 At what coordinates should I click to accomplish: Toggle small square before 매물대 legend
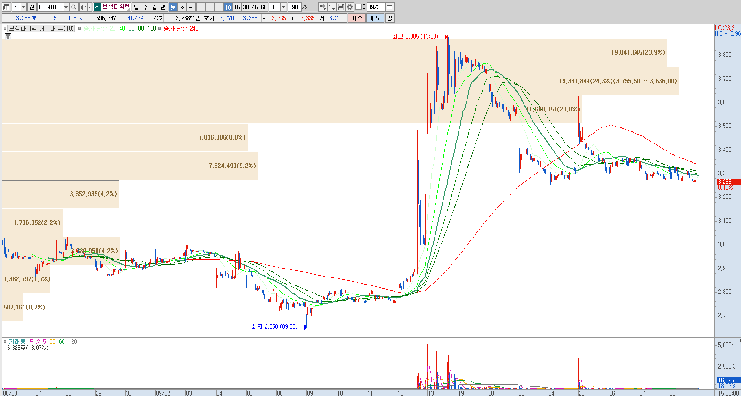5,28
